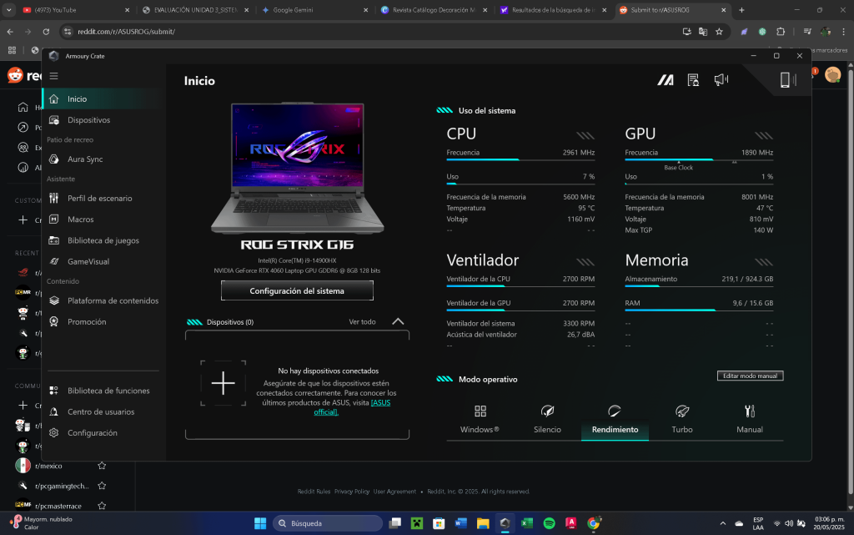The image size is (854, 535).
Task: Select the Silencio operating mode
Action: (x=547, y=420)
